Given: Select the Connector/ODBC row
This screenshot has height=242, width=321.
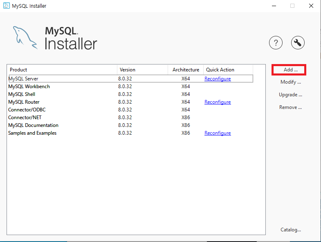Looking at the screenshot, I should click(x=130, y=110).
